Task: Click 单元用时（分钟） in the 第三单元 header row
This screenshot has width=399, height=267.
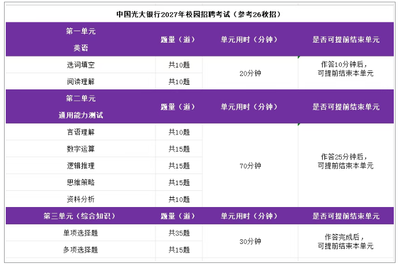Action: pos(249,216)
